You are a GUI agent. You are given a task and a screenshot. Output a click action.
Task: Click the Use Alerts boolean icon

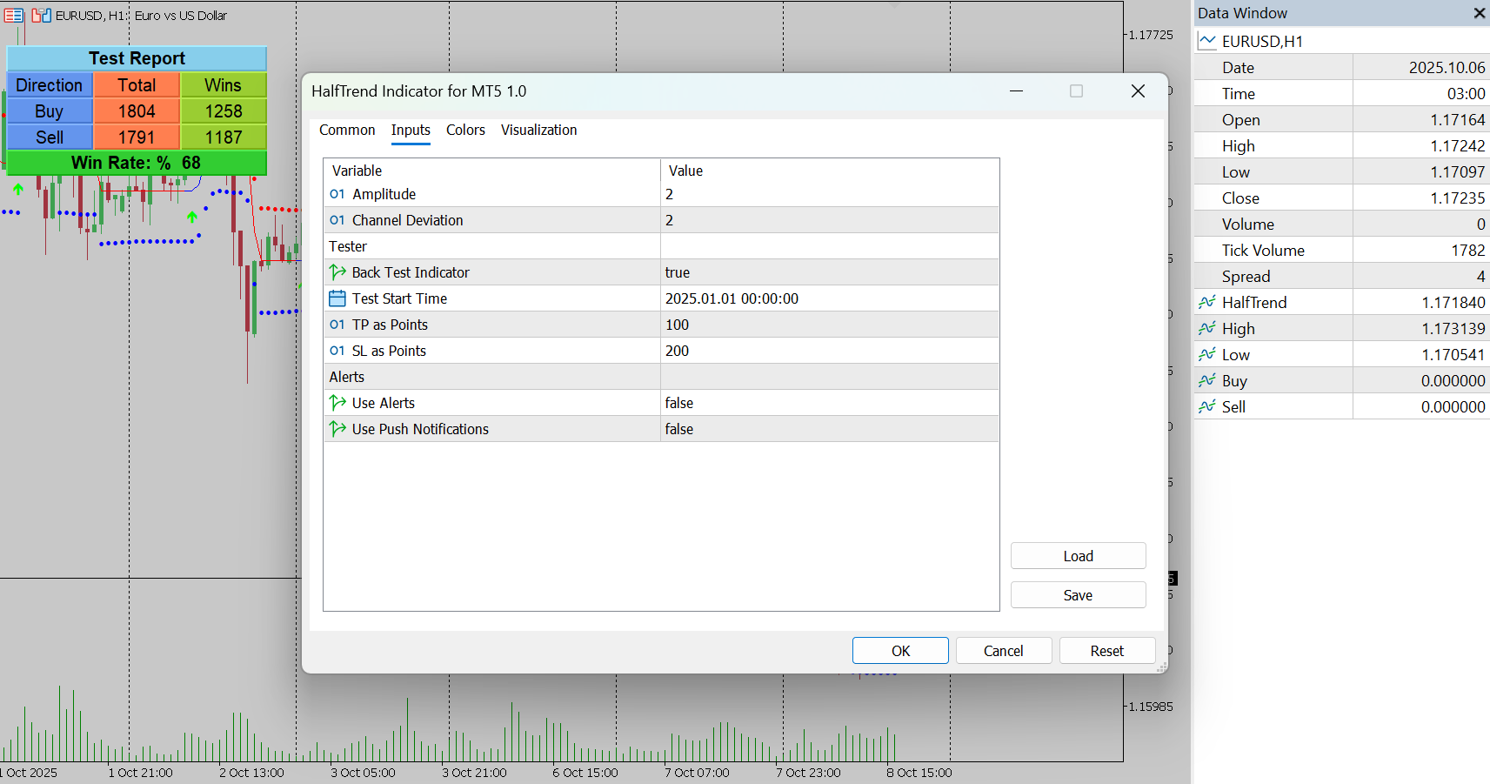[337, 403]
